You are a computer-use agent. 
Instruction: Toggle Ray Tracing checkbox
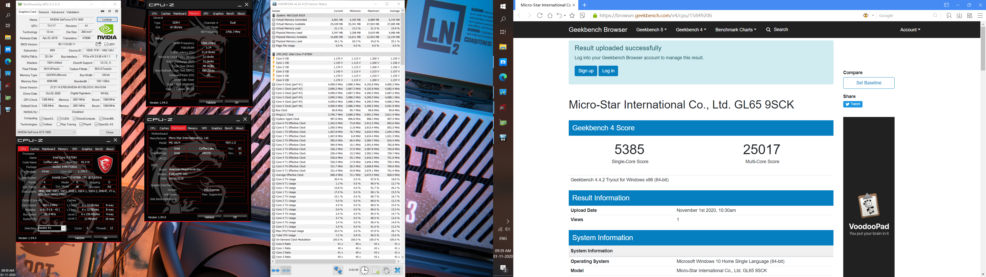[x=59, y=124]
